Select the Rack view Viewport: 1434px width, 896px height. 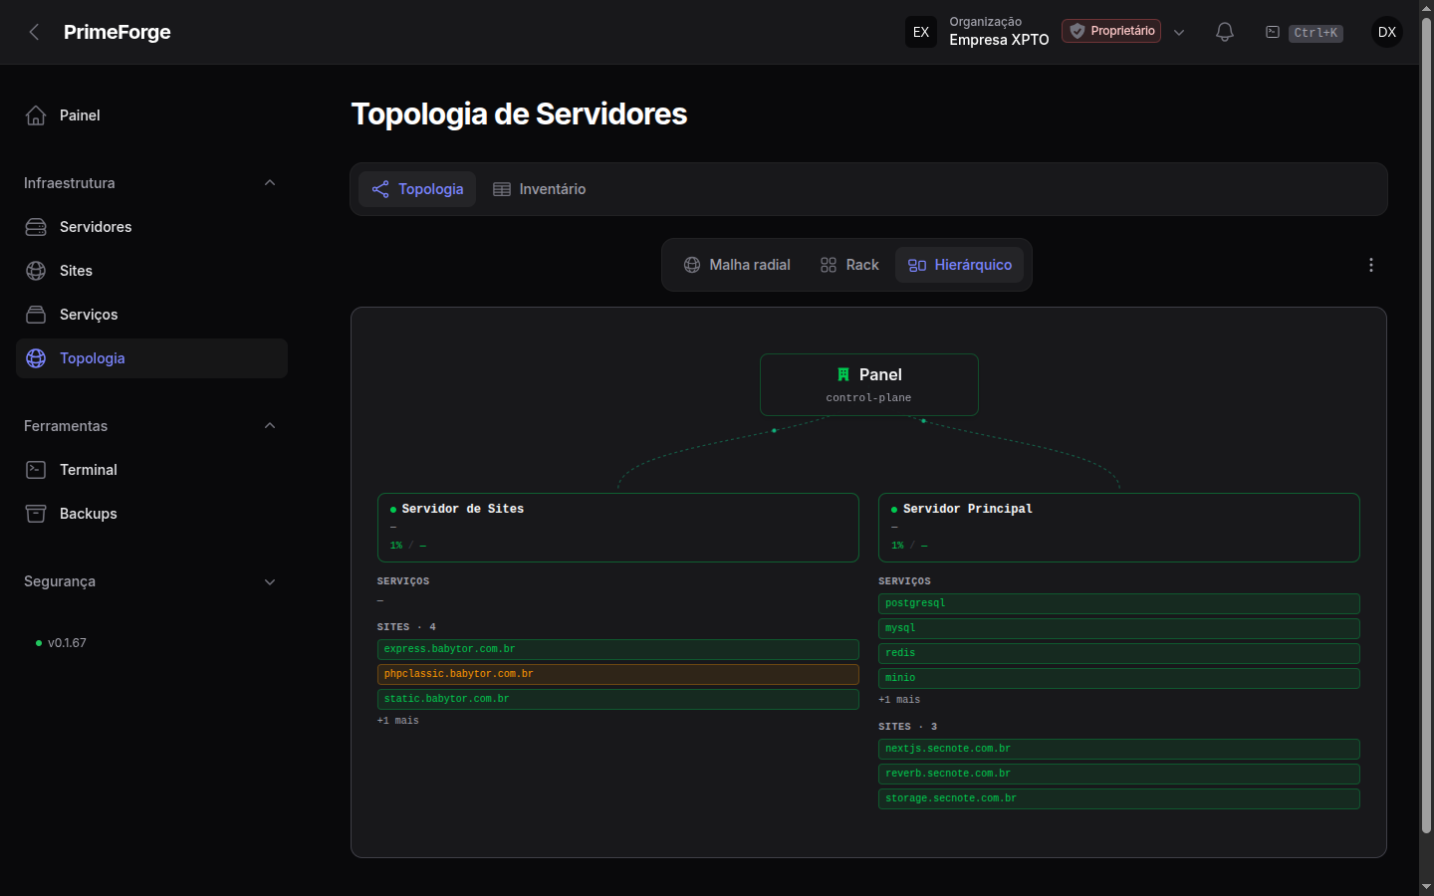849,265
